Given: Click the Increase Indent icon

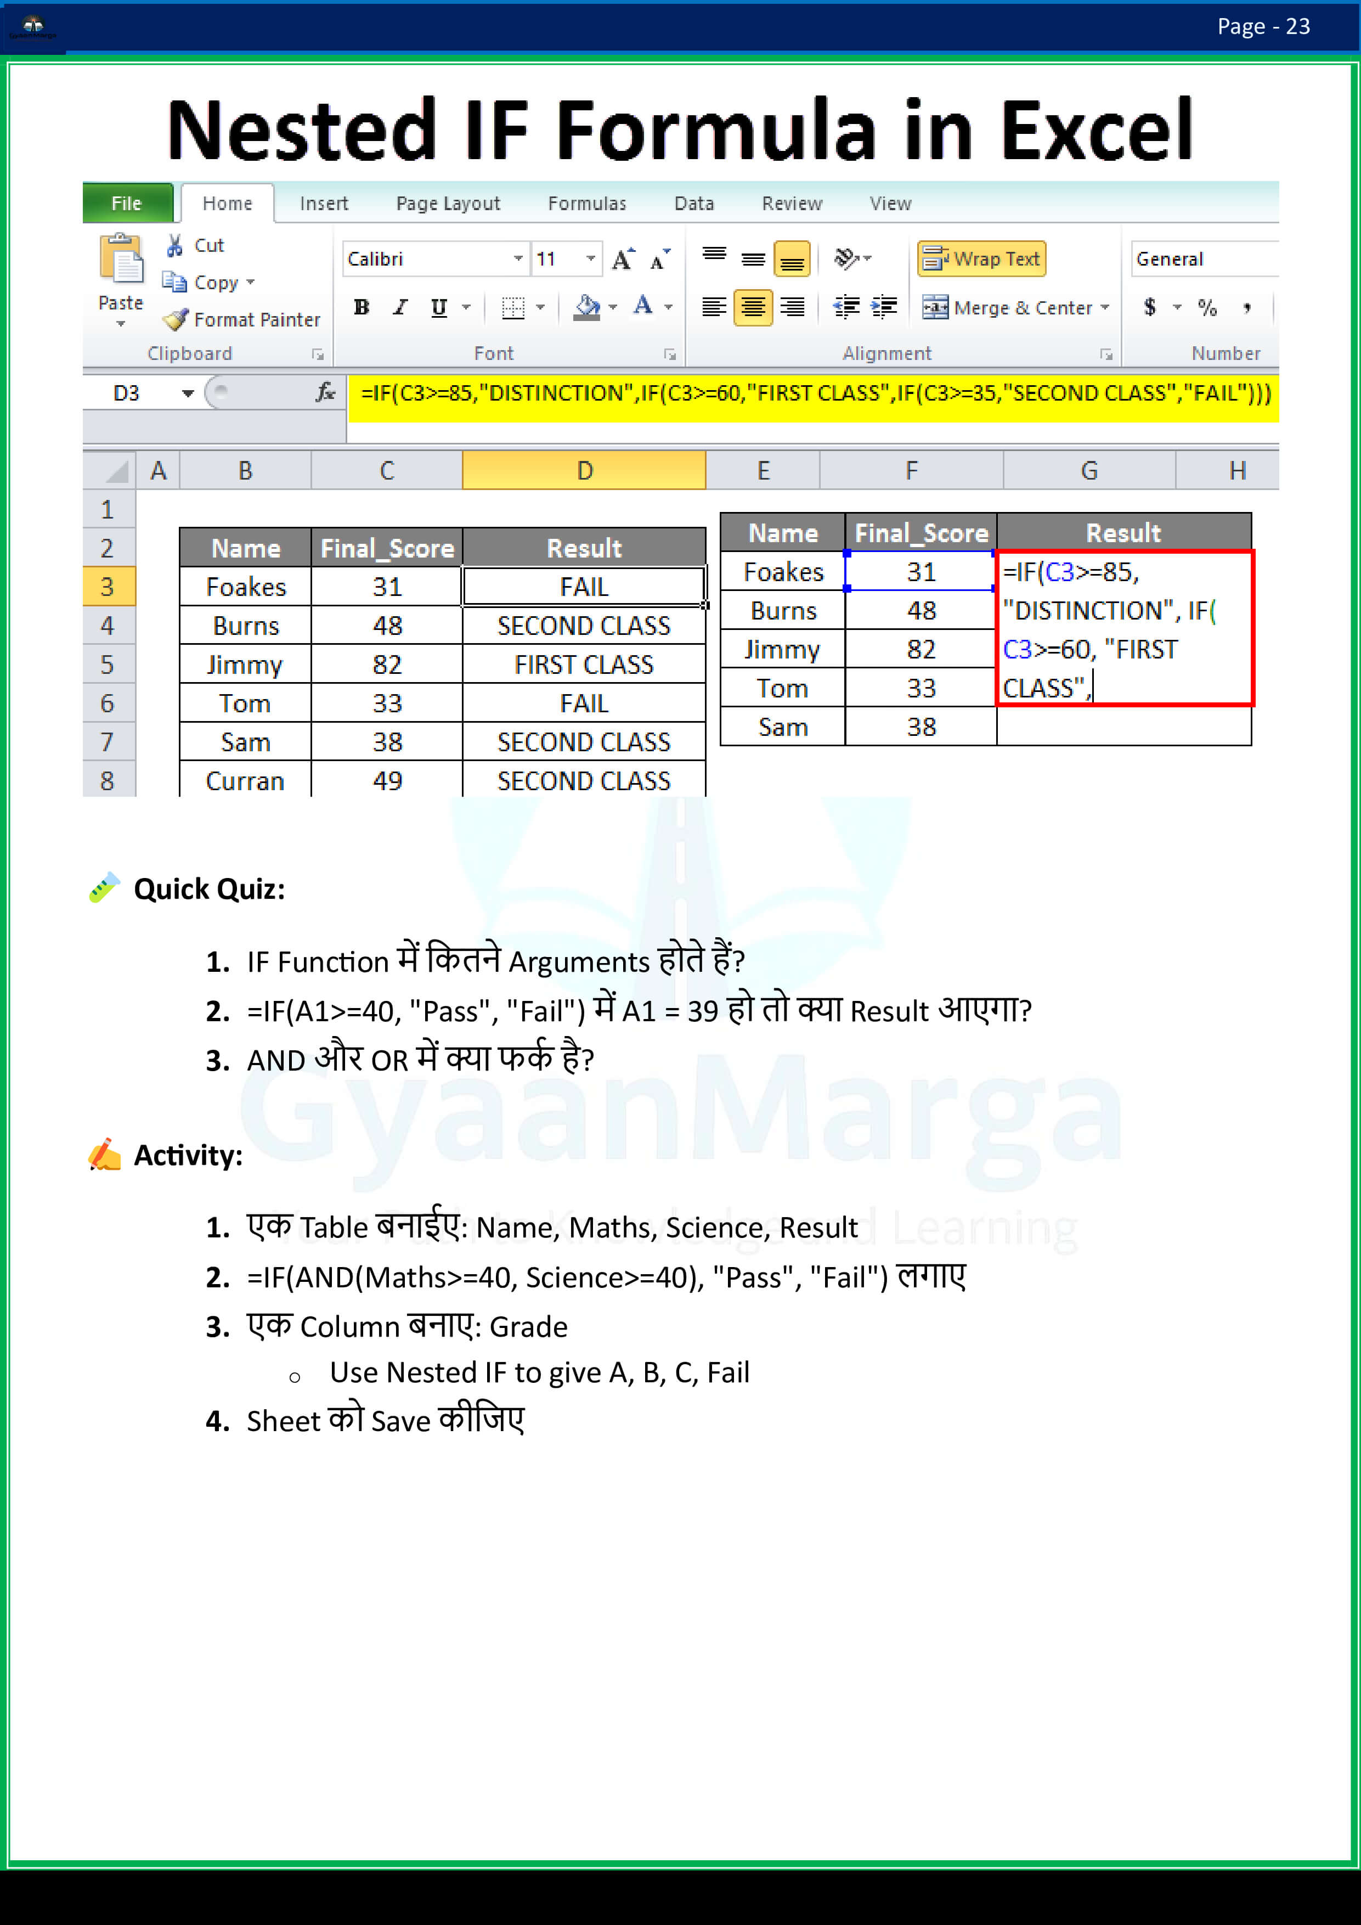Looking at the screenshot, I should pyautogui.click(x=884, y=307).
